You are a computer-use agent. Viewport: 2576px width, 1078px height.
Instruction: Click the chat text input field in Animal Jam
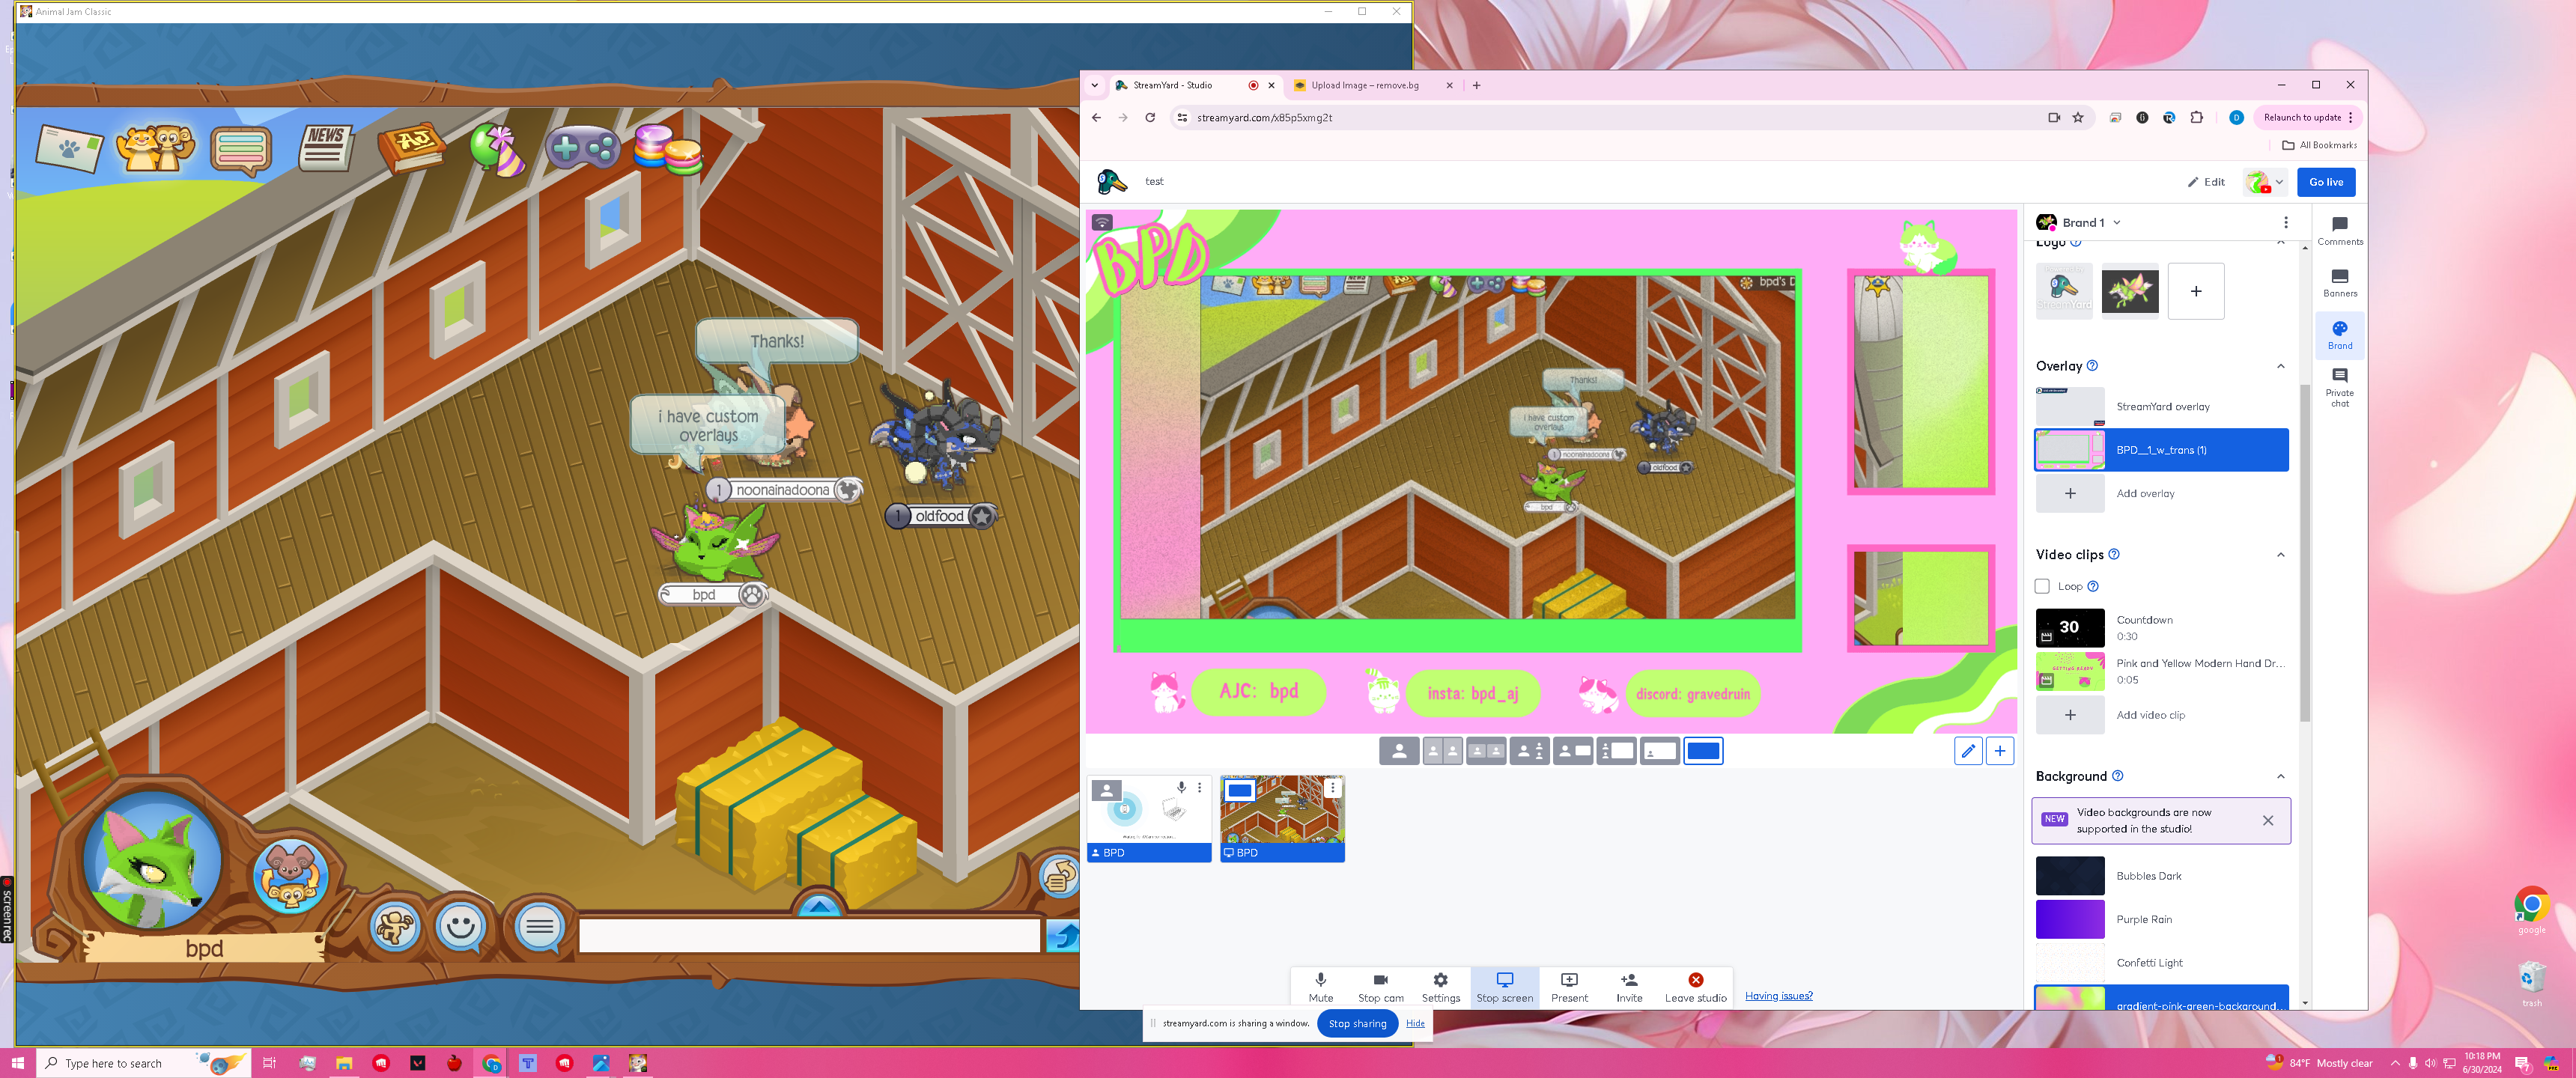coord(809,935)
